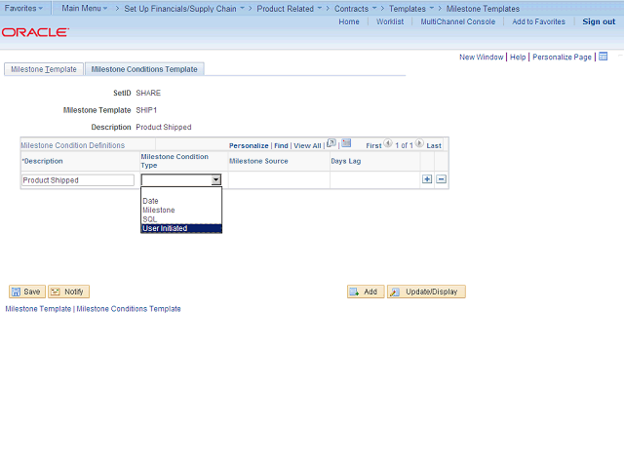This screenshot has width=624, height=468.
Task: Expand Set Up Financials/Supply Chain breadcrumb
Action: [184, 9]
